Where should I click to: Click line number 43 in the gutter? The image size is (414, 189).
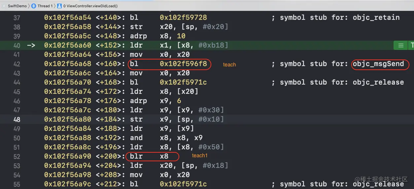pyautogui.click(x=17, y=73)
